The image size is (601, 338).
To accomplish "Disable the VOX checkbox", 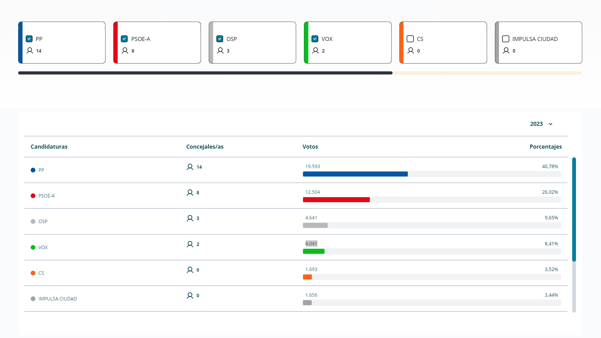I will pos(315,39).
